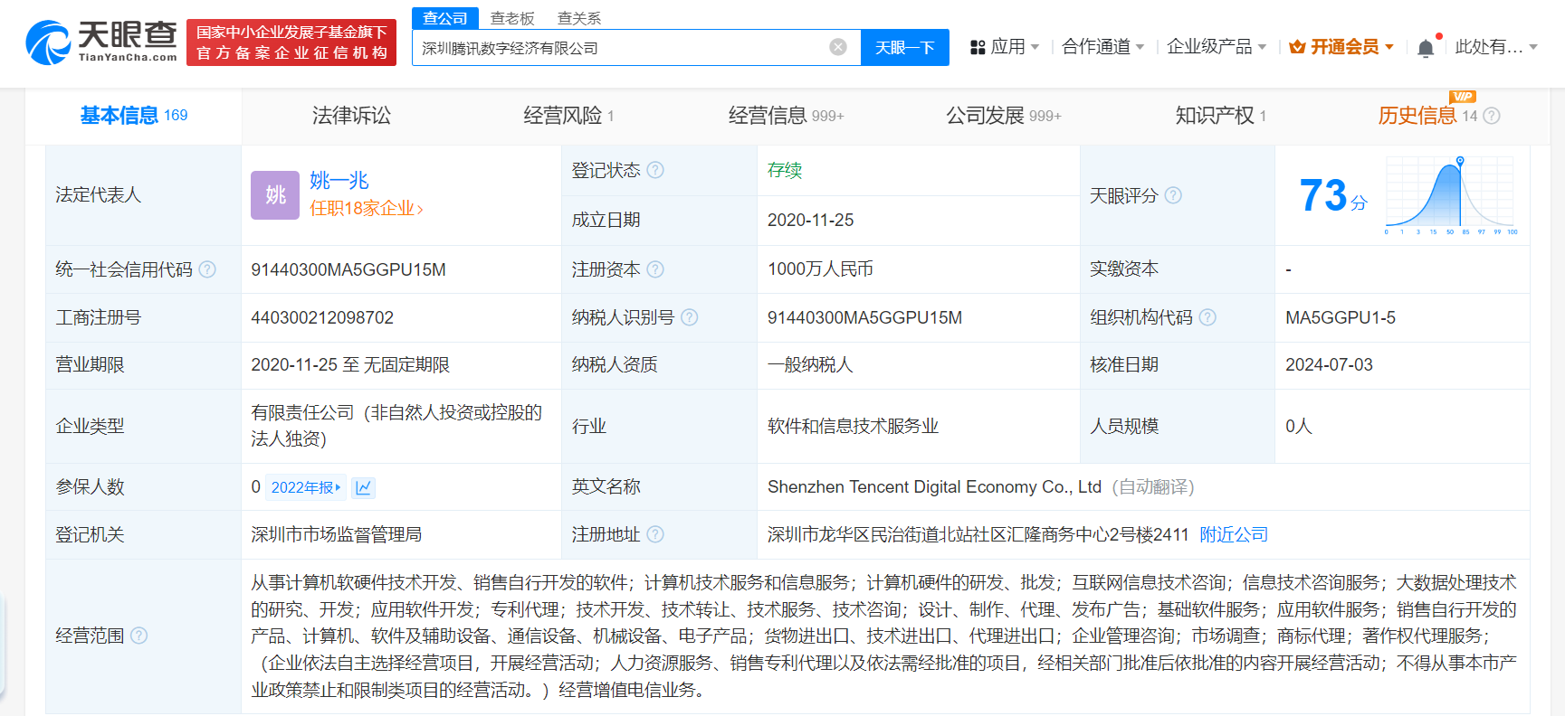Click the 组织机构代码 value MA5GGPU1-5

click(x=1341, y=317)
